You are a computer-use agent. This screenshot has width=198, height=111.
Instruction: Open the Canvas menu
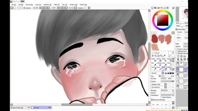[29, 5]
